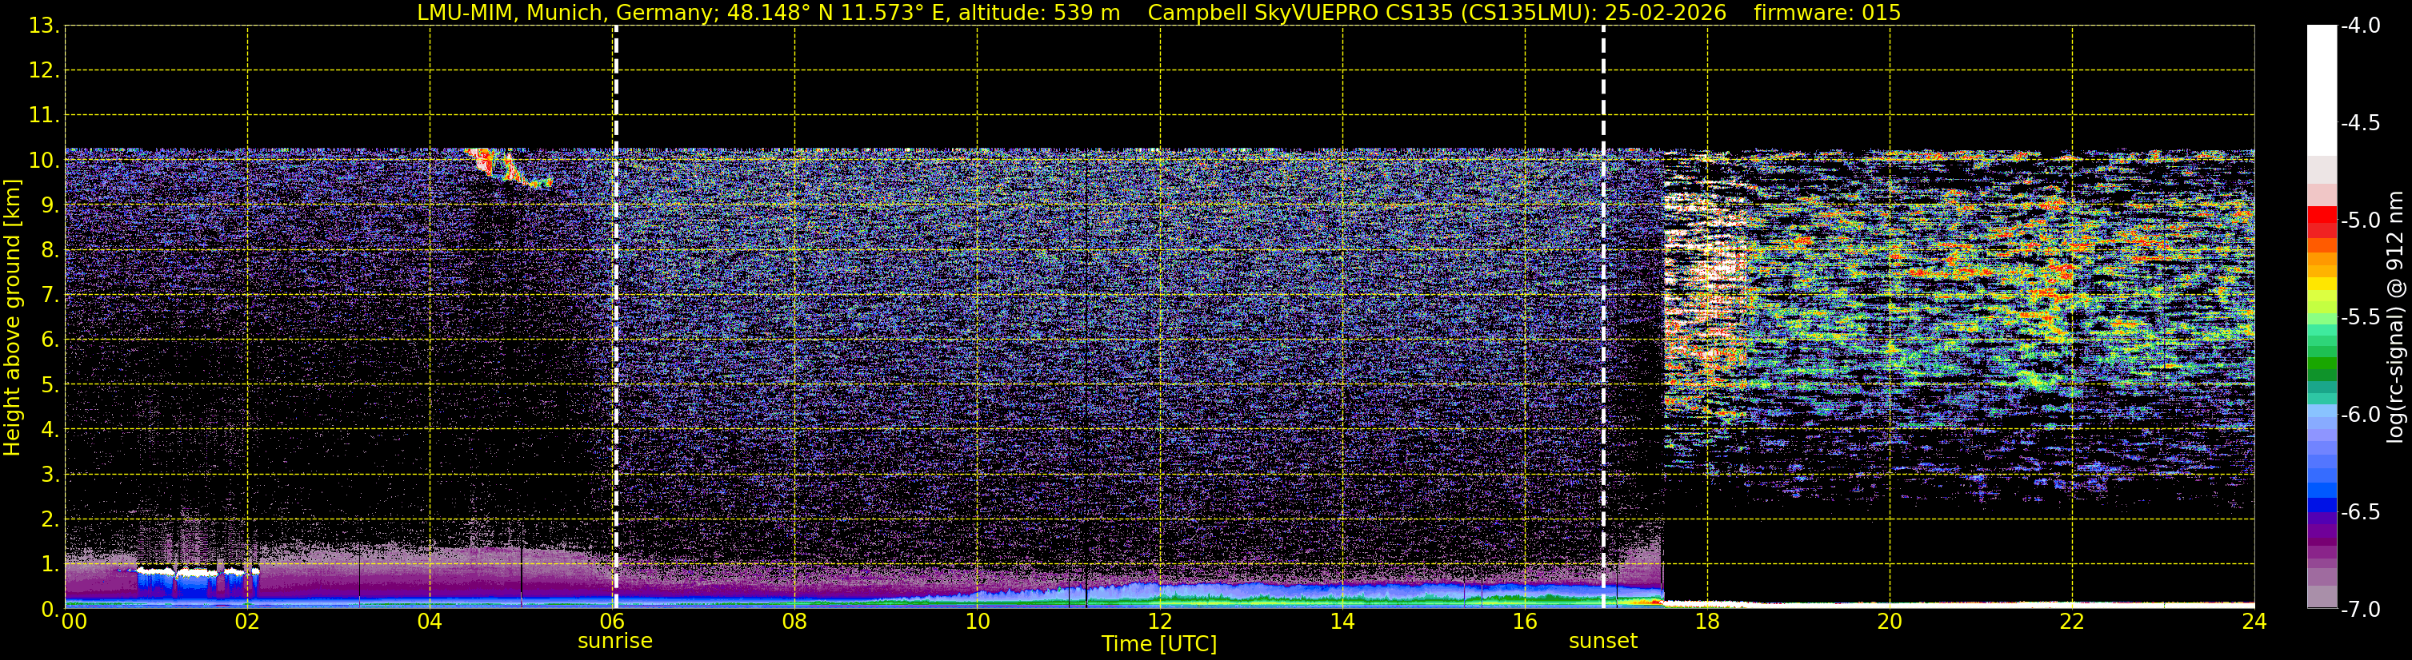This screenshot has width=2412, height=660.
Task: Click the x-axis tick label 24
Action: pyautogui.click(x=2254, y=622)
